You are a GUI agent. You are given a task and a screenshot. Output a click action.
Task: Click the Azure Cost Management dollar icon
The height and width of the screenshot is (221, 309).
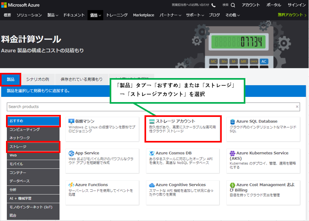(x=233, y=185)
